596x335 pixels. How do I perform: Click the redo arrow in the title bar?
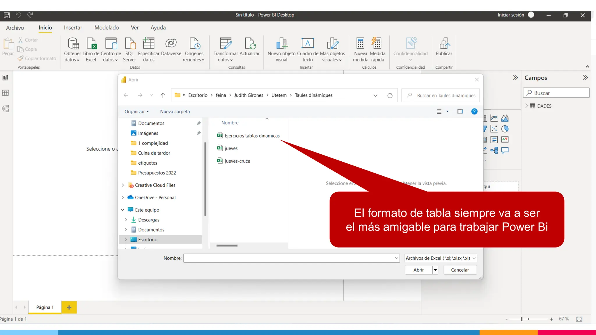click(30, 15)
